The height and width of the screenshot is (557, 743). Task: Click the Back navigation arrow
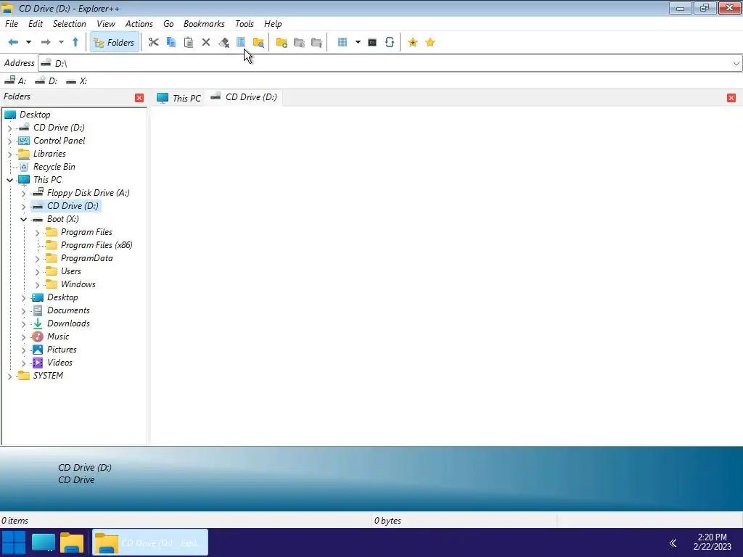click(x=13, y=43)
